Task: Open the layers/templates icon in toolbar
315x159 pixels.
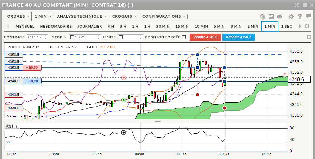Action: pyautogui.click(x=262, y=16)
